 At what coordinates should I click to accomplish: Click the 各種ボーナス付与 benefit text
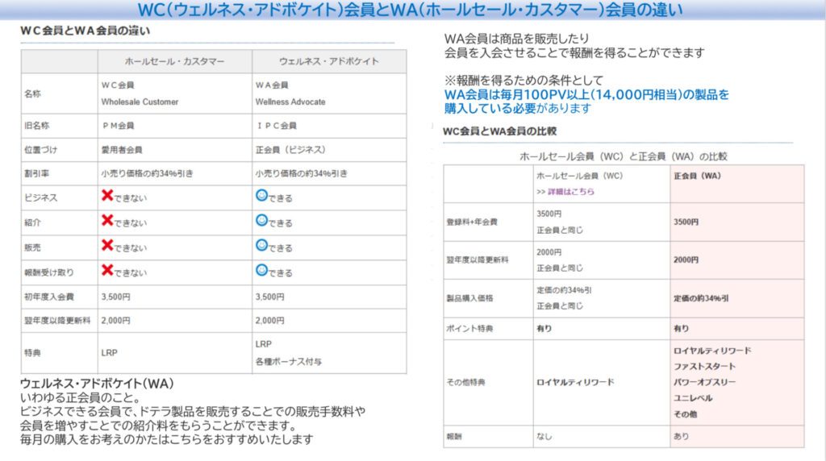click(x=288, y=362)
